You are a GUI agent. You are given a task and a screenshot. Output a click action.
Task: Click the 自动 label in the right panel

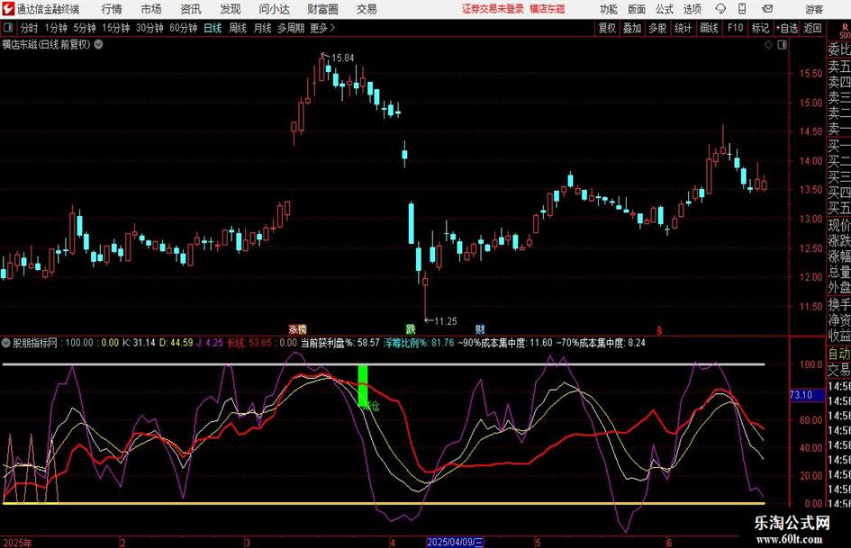[x=839, y=354]
